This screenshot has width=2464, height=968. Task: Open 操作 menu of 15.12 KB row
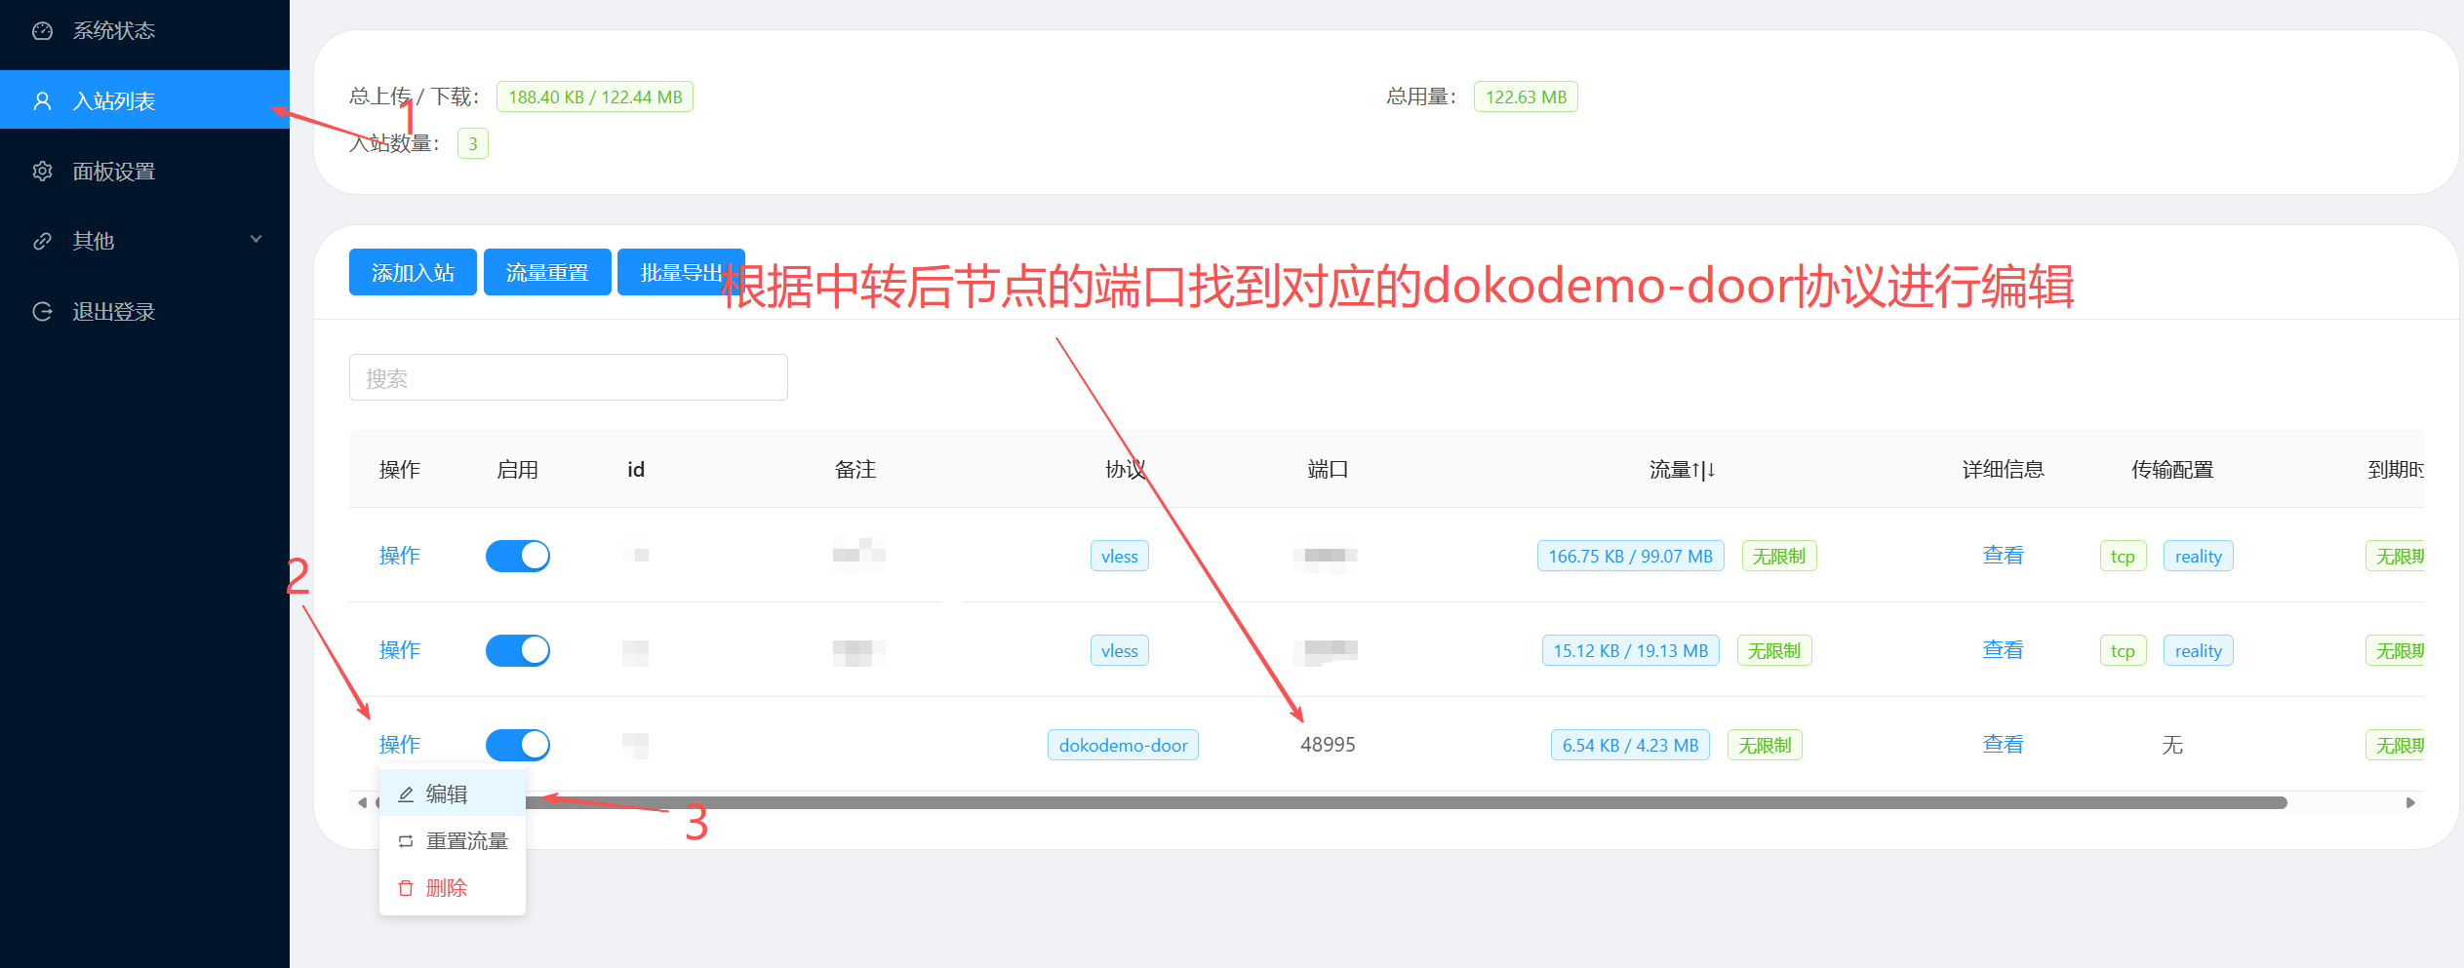[x=400, y=650]
